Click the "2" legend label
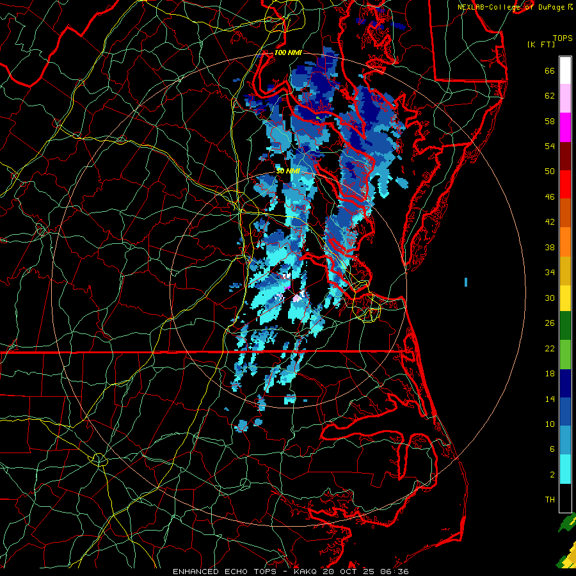 tap(552, 475)
